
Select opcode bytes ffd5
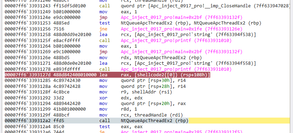click(59, 121)
